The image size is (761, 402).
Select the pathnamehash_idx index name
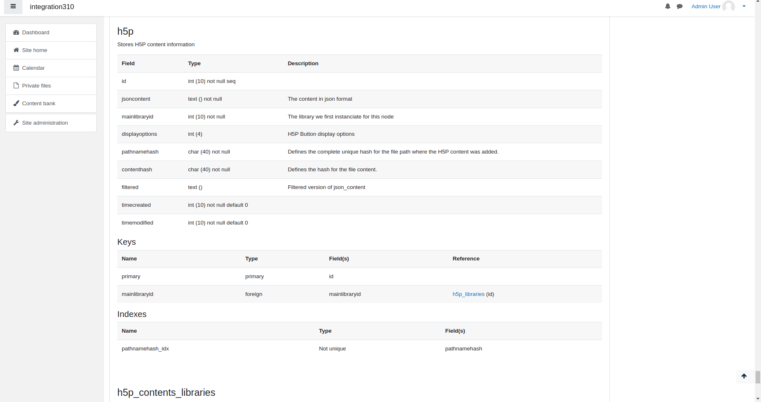[145, 349]
